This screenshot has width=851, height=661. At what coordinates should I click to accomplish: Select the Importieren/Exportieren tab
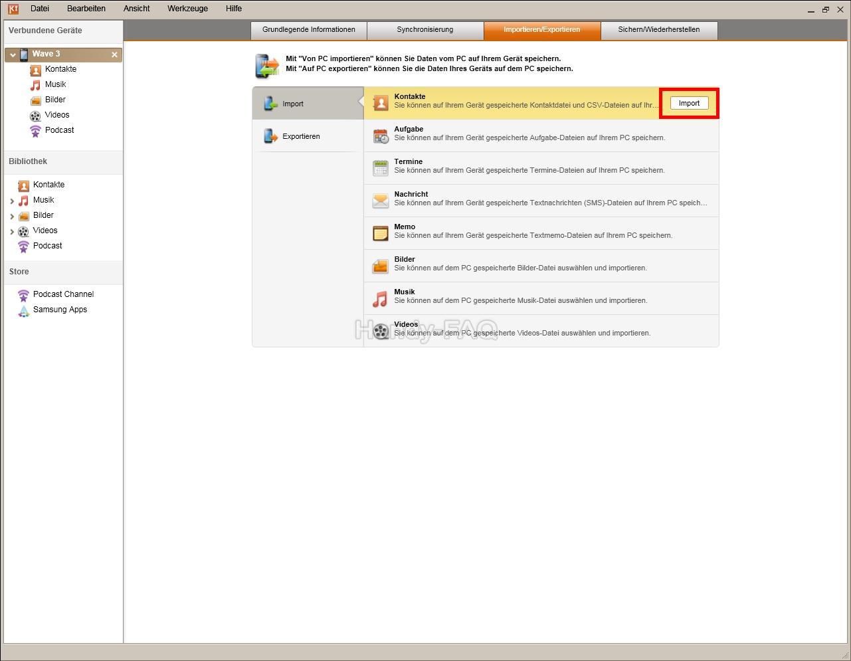pos(542,30)
